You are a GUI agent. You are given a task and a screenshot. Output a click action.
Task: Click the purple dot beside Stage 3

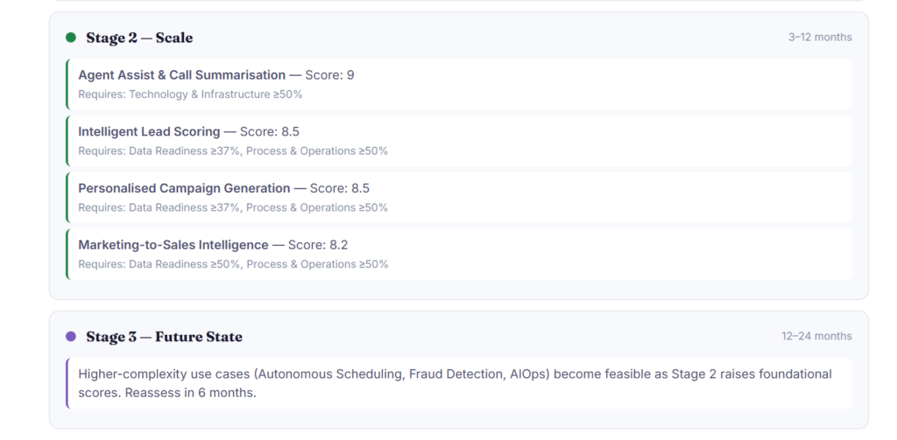(71, 337)
